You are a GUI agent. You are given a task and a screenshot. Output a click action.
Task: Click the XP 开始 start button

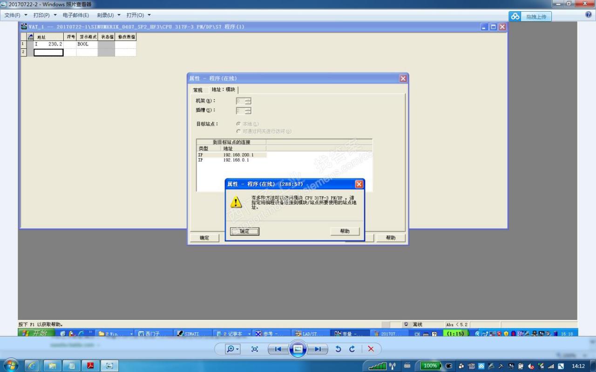[36, 333]
